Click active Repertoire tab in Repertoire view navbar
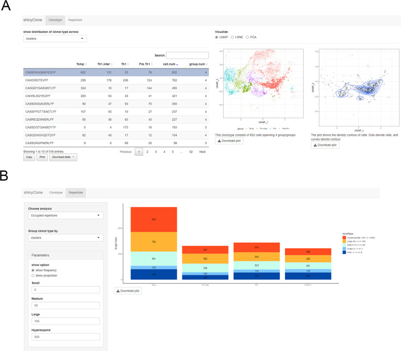This screenshot has width=401, height=351. (76, 192)
